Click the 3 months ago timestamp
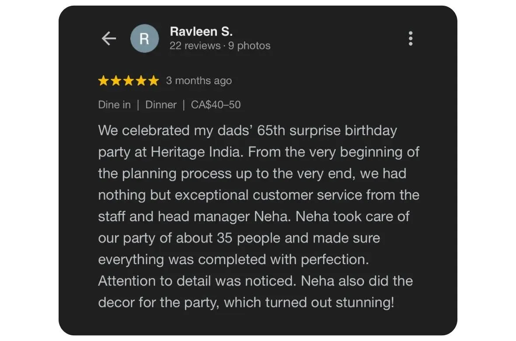 (x=199, y=80)
